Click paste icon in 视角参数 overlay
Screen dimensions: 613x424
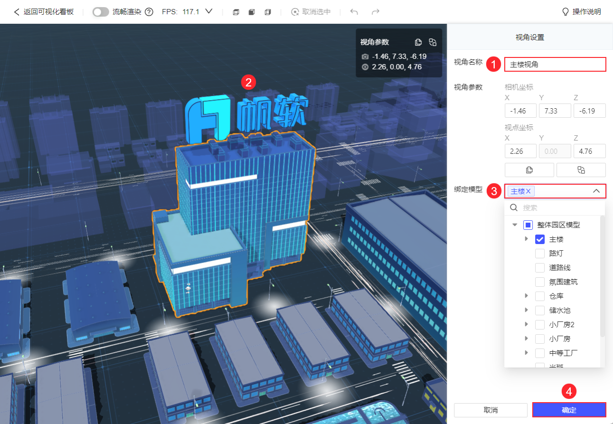tap(433, 42)
